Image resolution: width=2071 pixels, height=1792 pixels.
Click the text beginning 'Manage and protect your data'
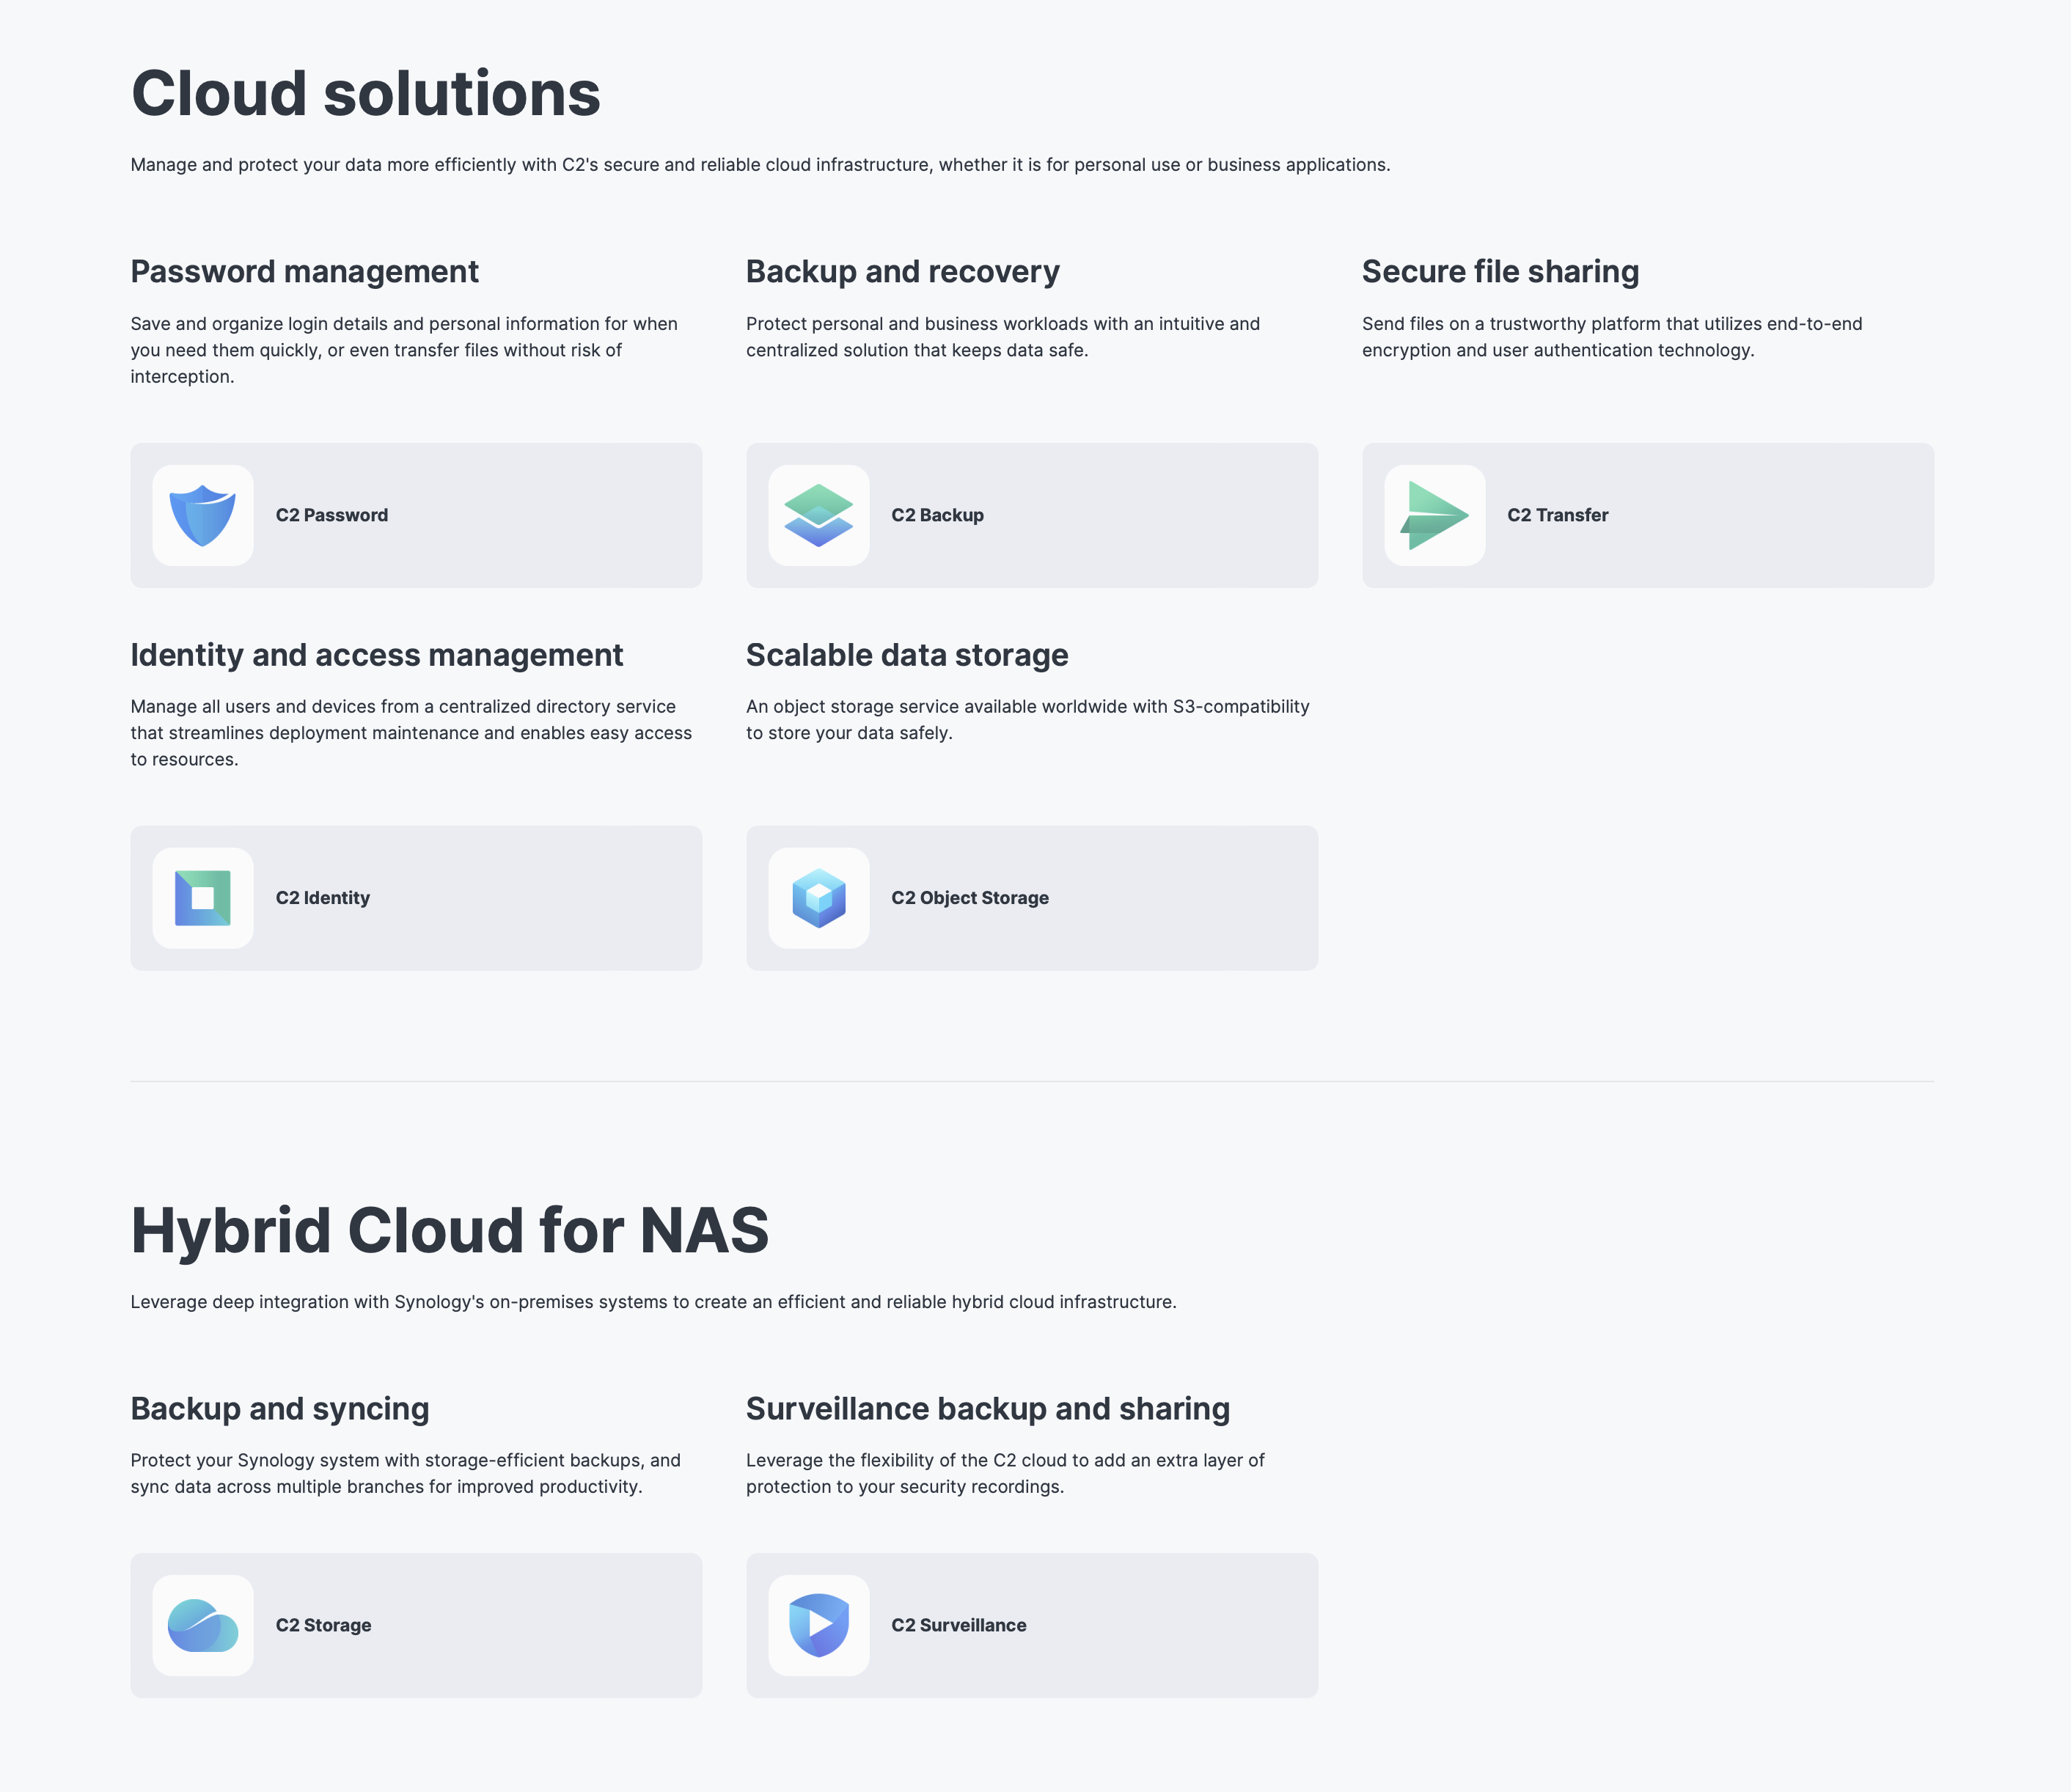(760, 165)
